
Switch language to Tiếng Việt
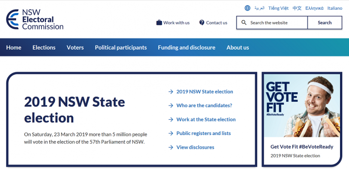(278, 8)
